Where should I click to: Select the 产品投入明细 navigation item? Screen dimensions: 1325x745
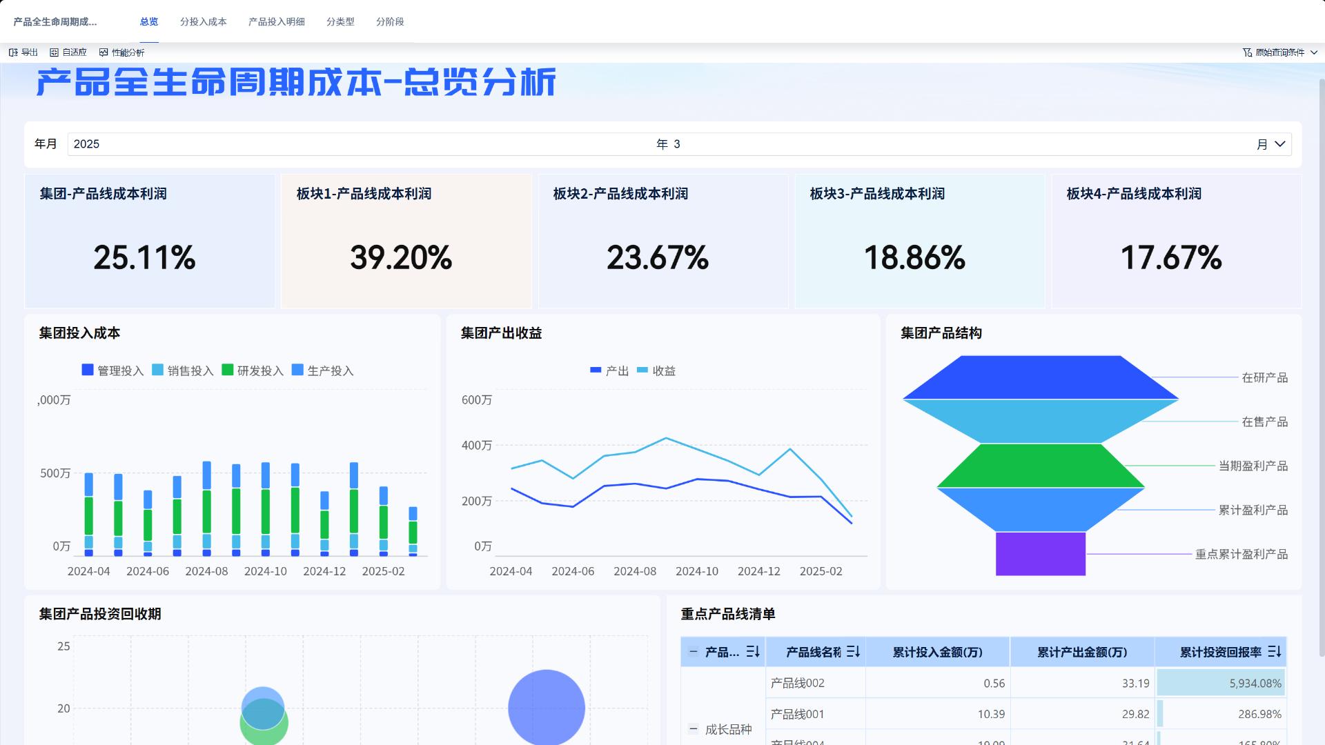(x=276, y=21)
